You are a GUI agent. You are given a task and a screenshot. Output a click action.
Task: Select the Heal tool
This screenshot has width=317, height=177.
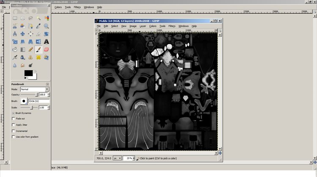[x=38, y=57]
